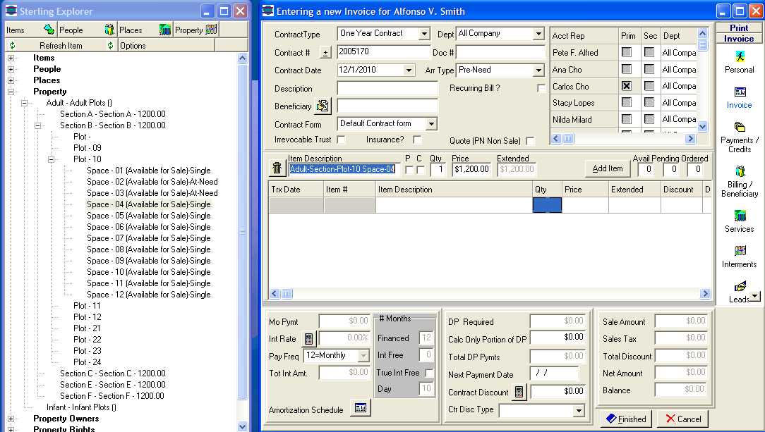Image resolution: width=765 pixels, height=432 pixels.
Task: Enable the Recurring Bill checkbox
Action: click(541, 89)
